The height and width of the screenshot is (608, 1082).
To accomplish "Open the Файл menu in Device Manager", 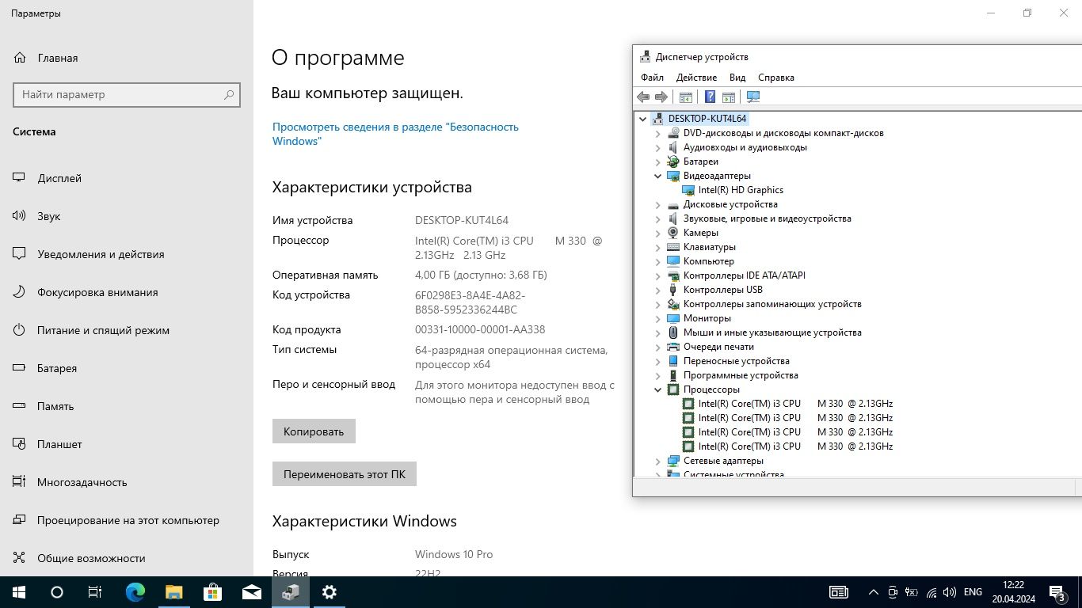I will pos(652,78).
